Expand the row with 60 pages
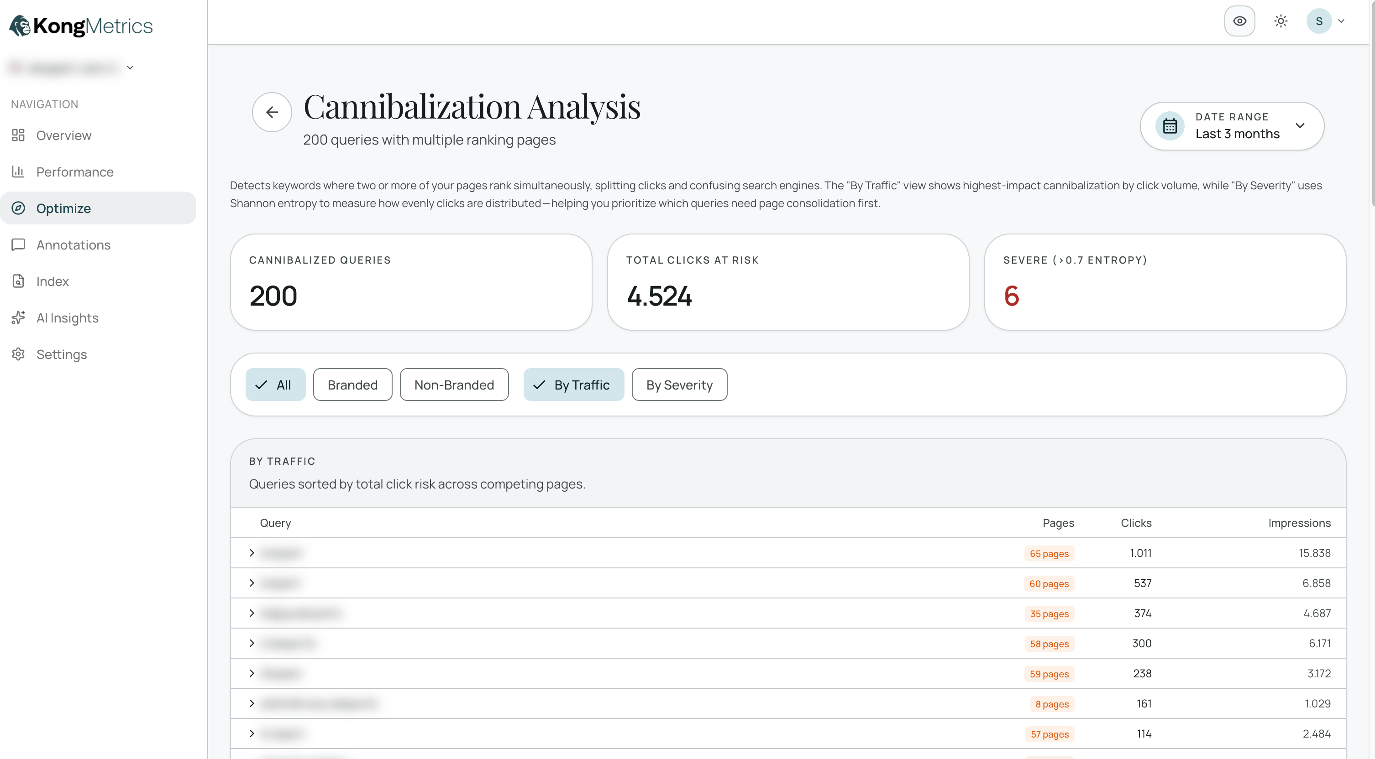The width and height of the screenshot is (1375, 759). click(x=252, y=583)
